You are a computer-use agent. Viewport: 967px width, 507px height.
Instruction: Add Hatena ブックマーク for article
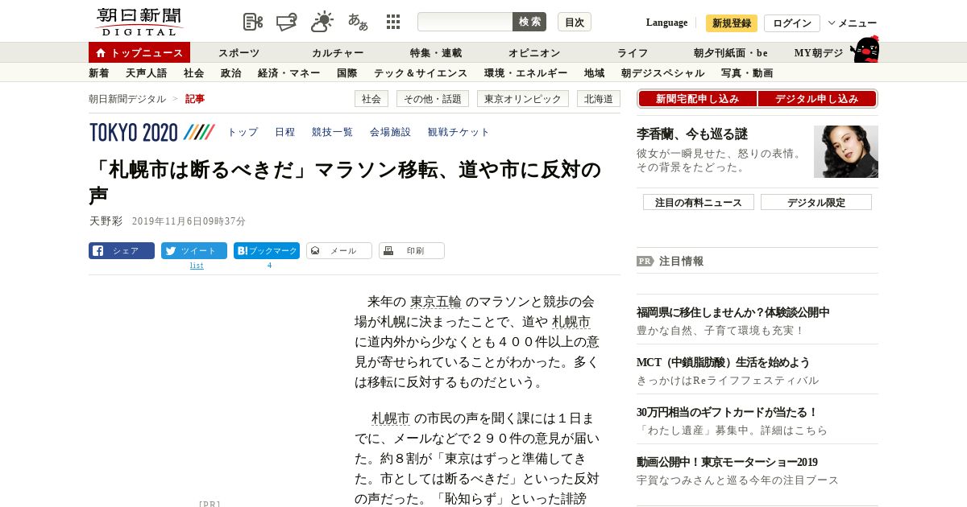(267, 251)
